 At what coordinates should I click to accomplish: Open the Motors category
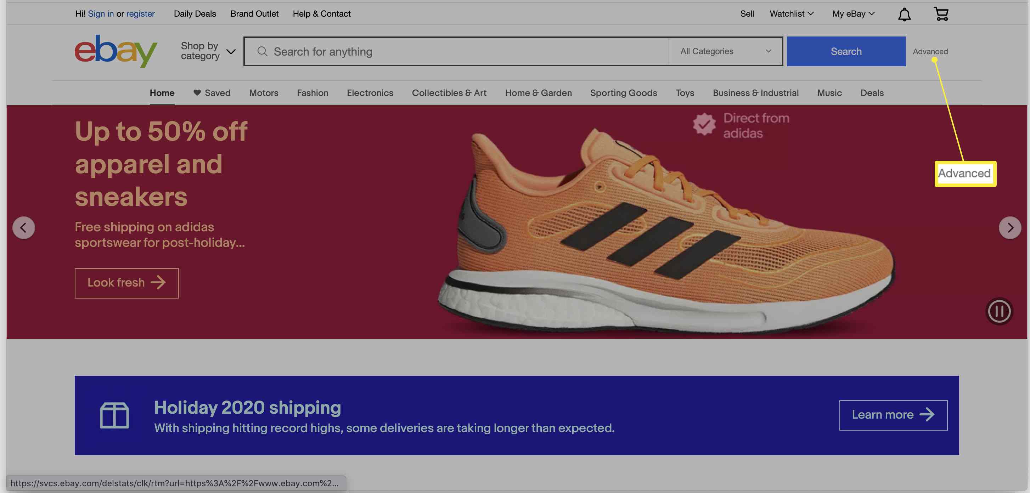264,93
